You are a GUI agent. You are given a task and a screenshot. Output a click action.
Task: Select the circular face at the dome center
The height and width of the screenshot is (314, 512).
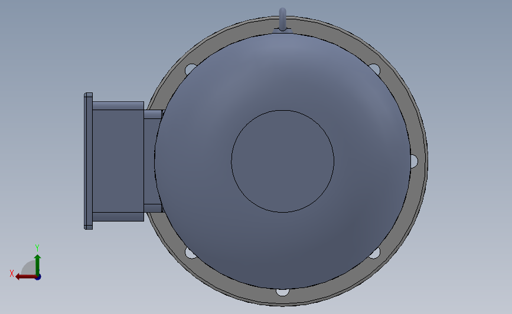coord(283,161)
